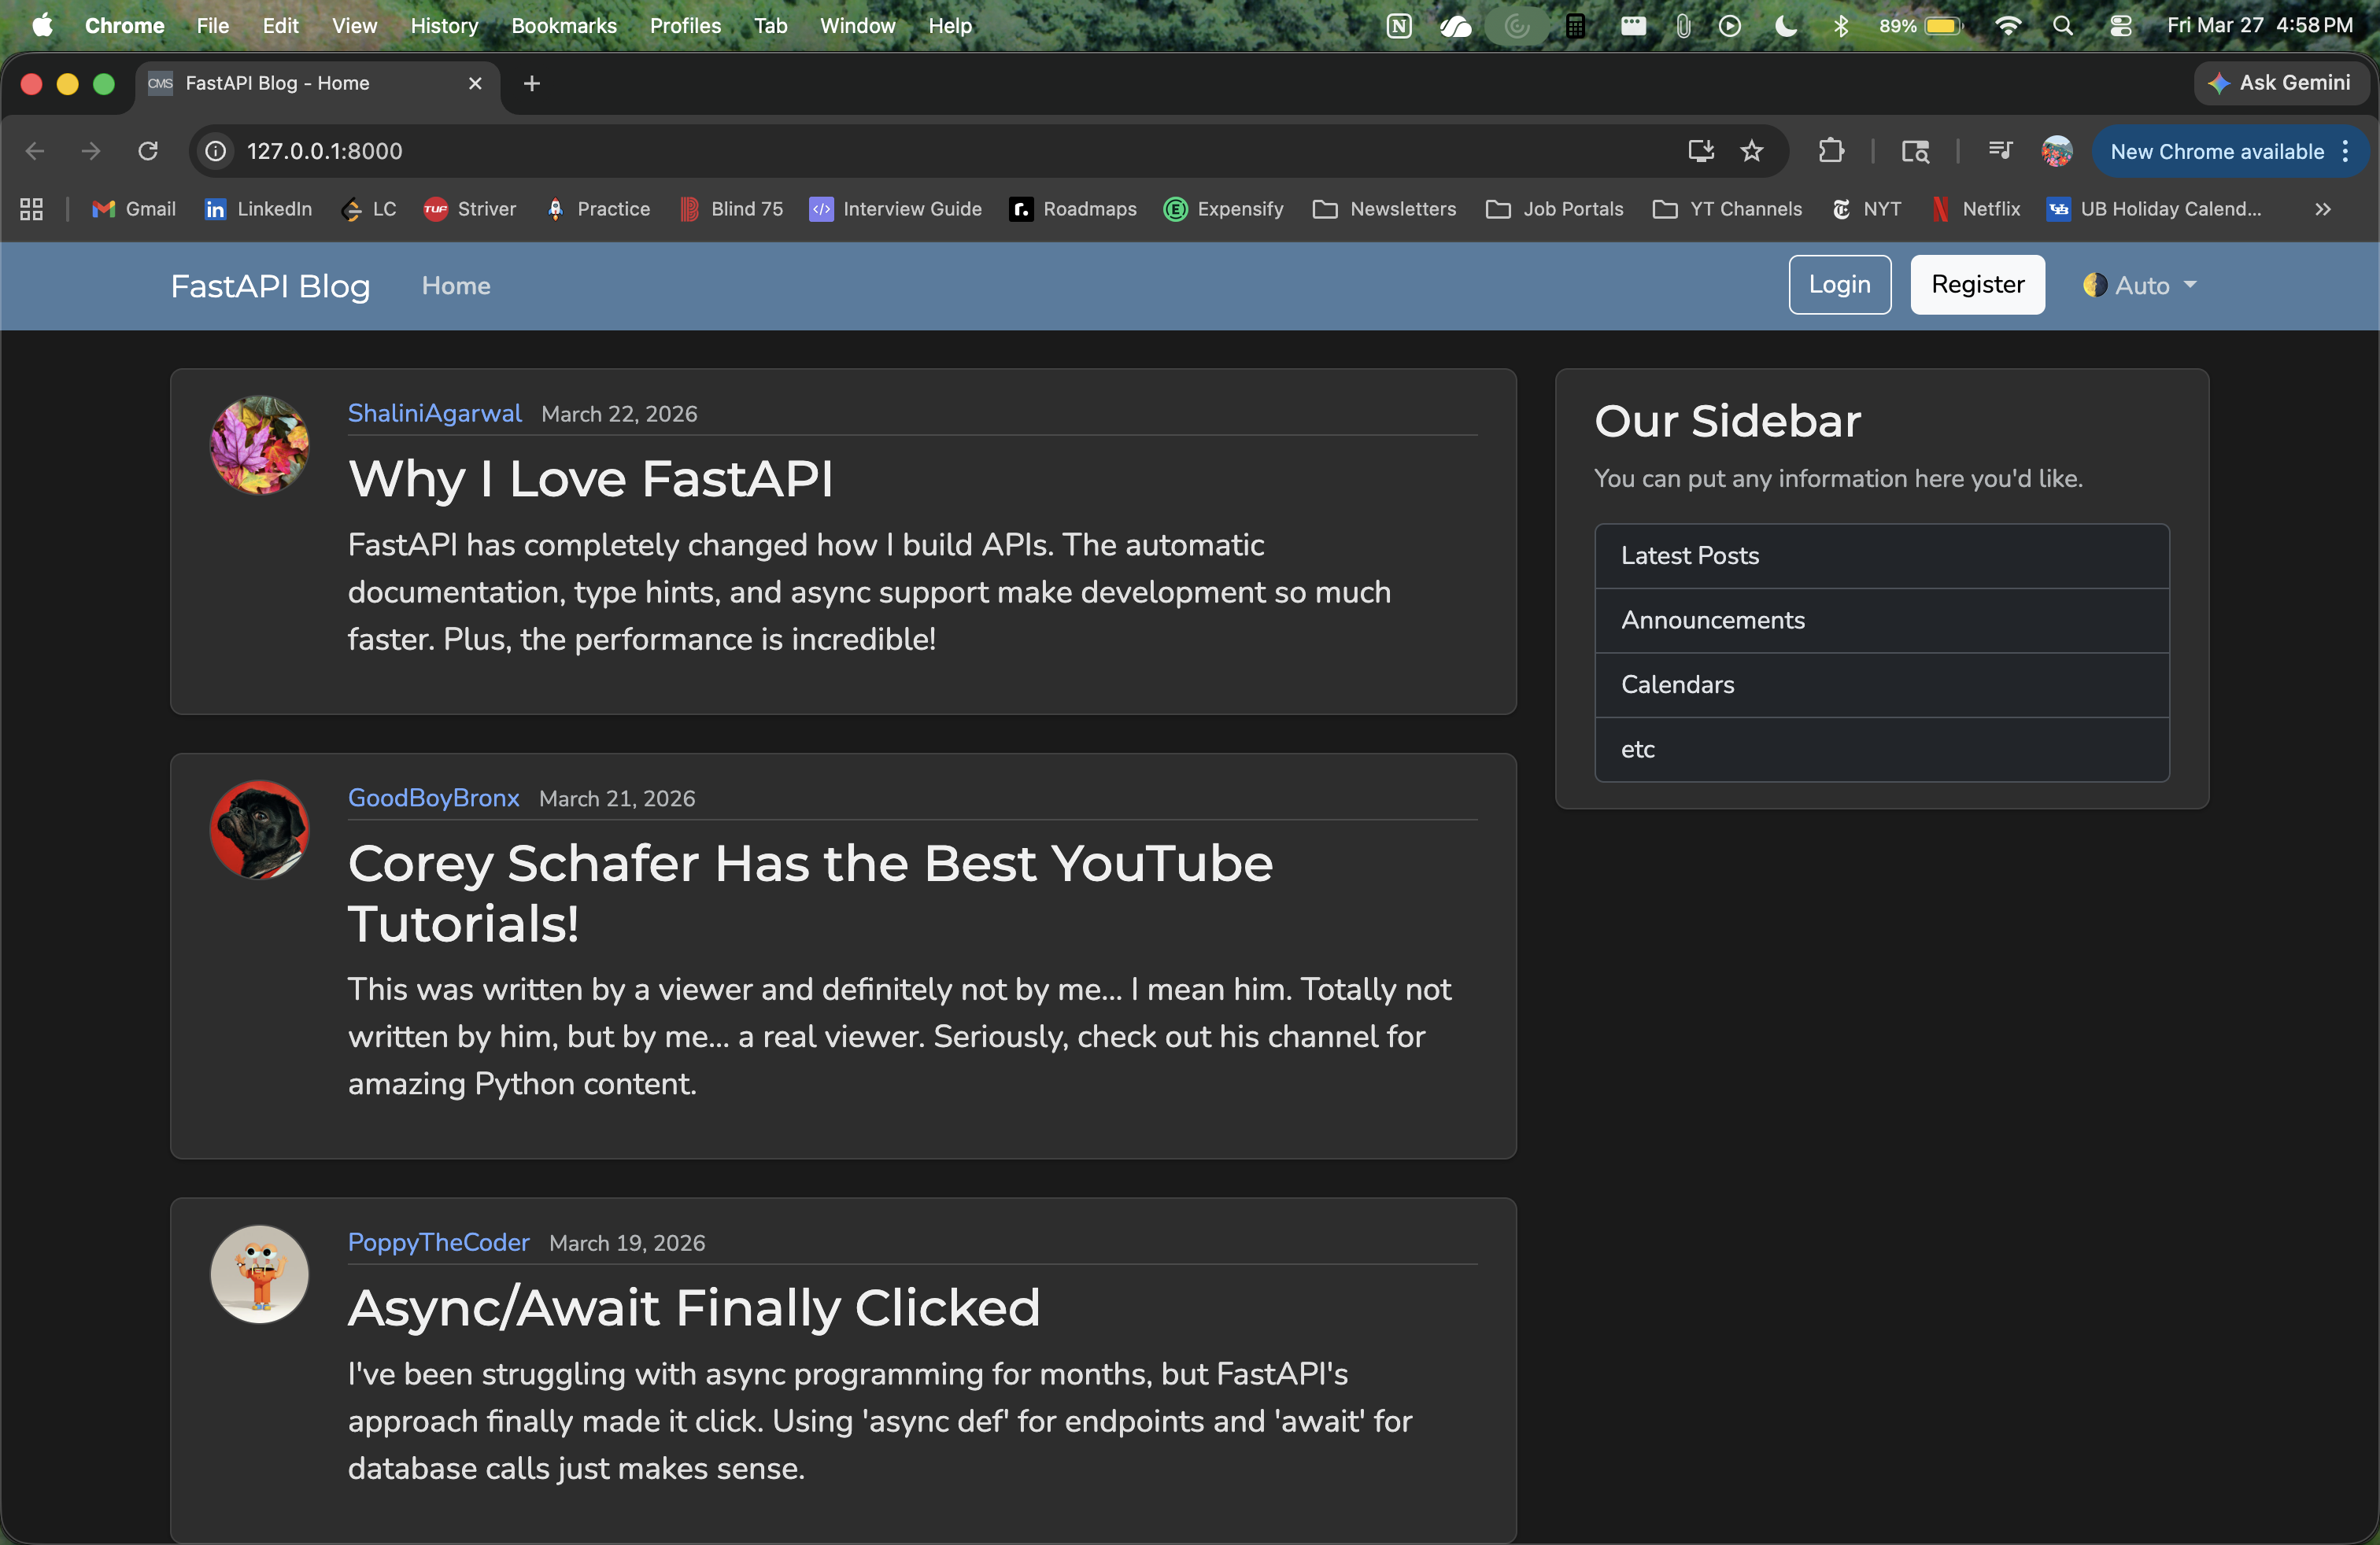Select Calendars in the sidebar
2380x1545 pixels.
(1882, 684)
